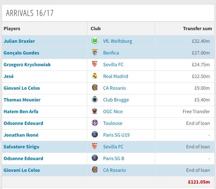
Task: Click the Players column header
Action: click(12, 28)
